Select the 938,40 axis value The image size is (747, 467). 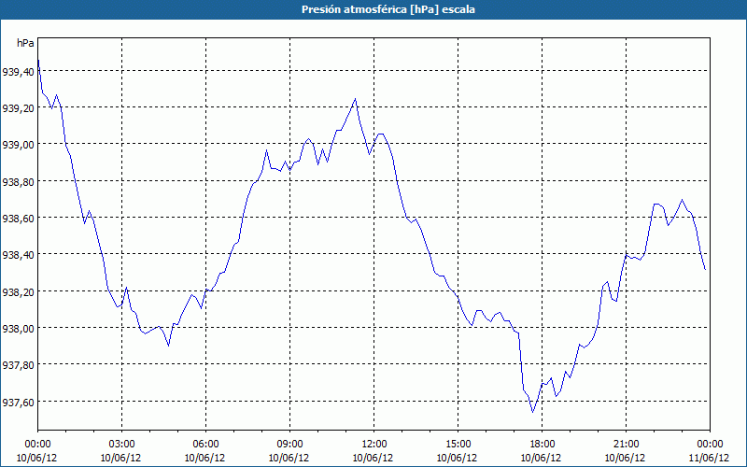(x=18, y=255)
